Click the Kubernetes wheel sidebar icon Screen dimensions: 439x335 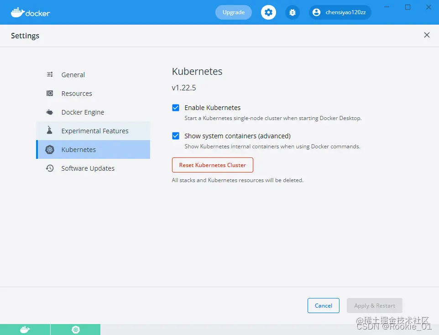50,150
